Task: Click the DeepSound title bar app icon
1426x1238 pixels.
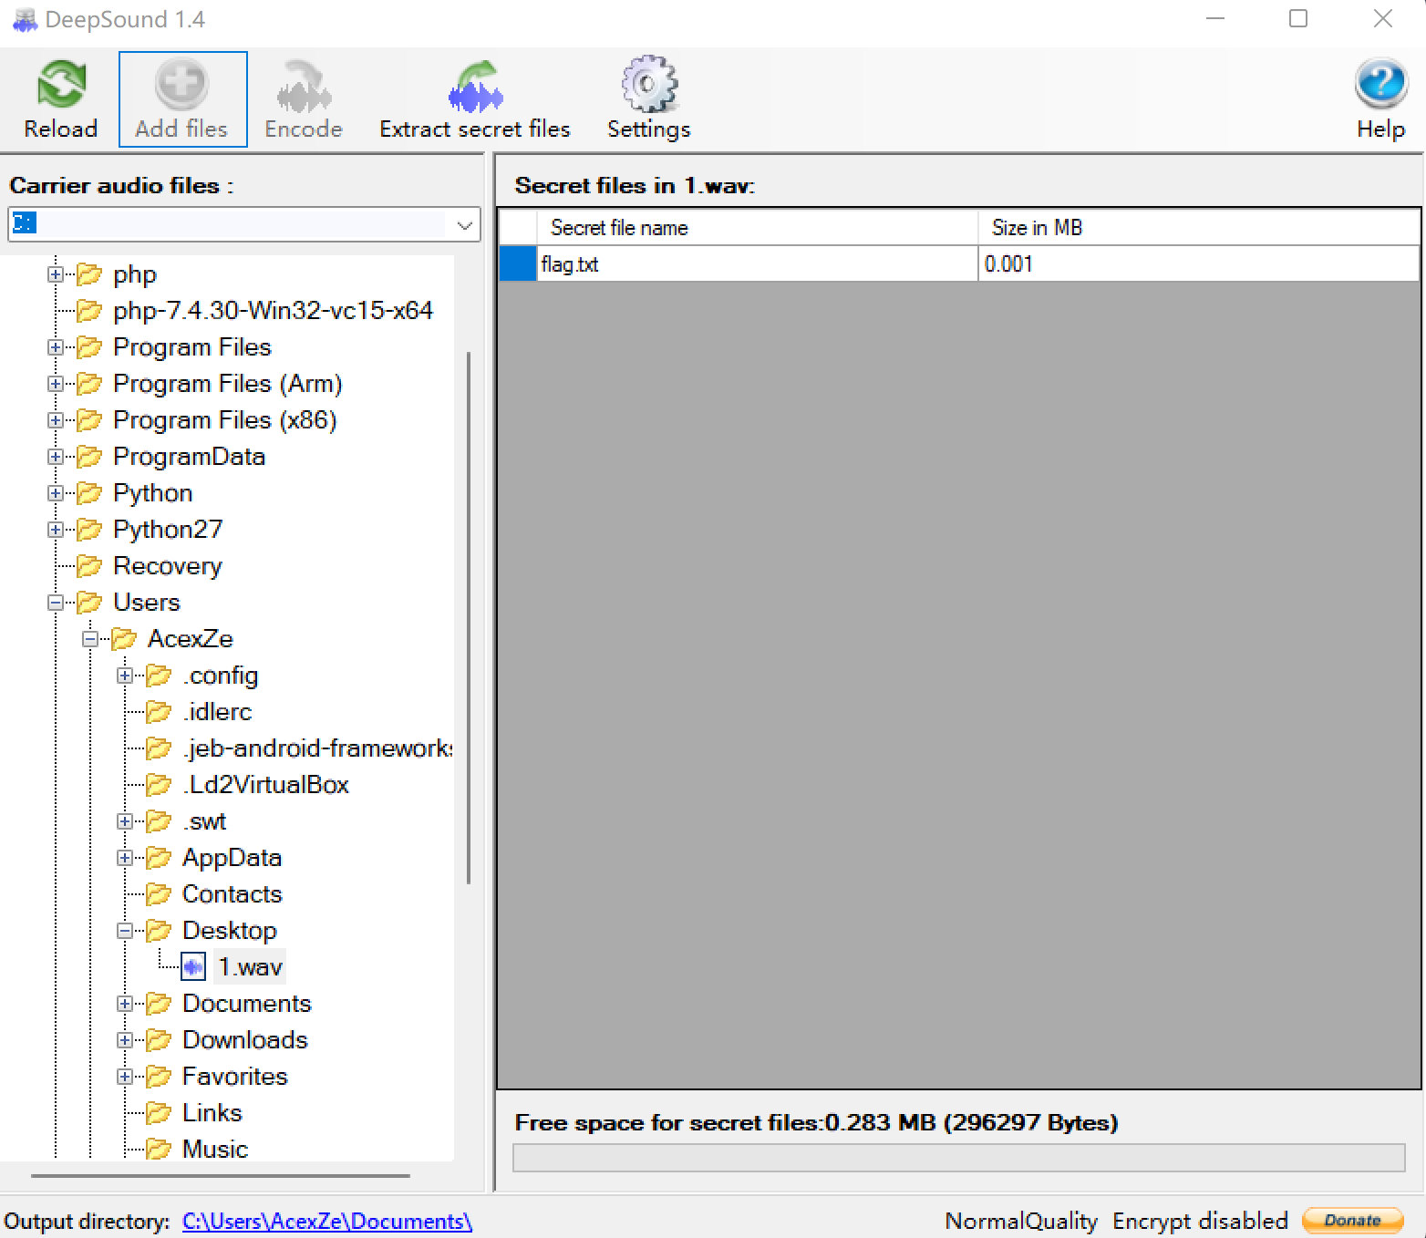Action: point(25,19)
